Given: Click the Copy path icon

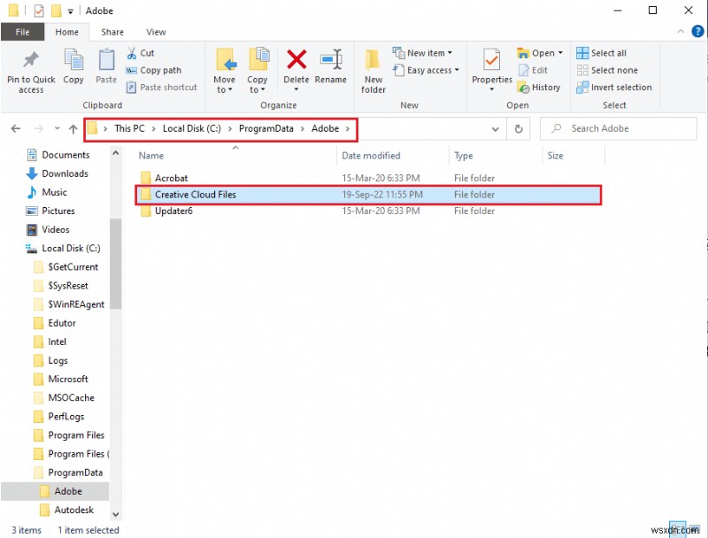Looking at the screenshot, I should click(x=133, y=70).
